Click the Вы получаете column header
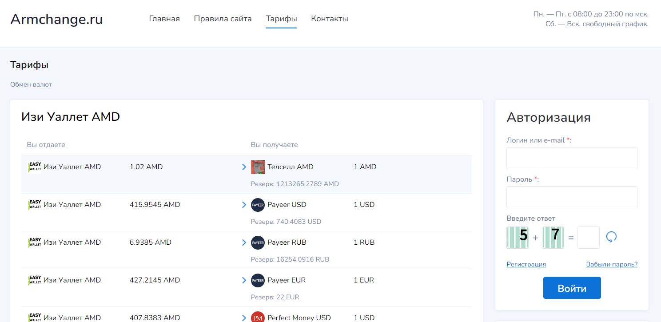Image resolution: width=661 pixels, height=322 pixels. (275, 145)
